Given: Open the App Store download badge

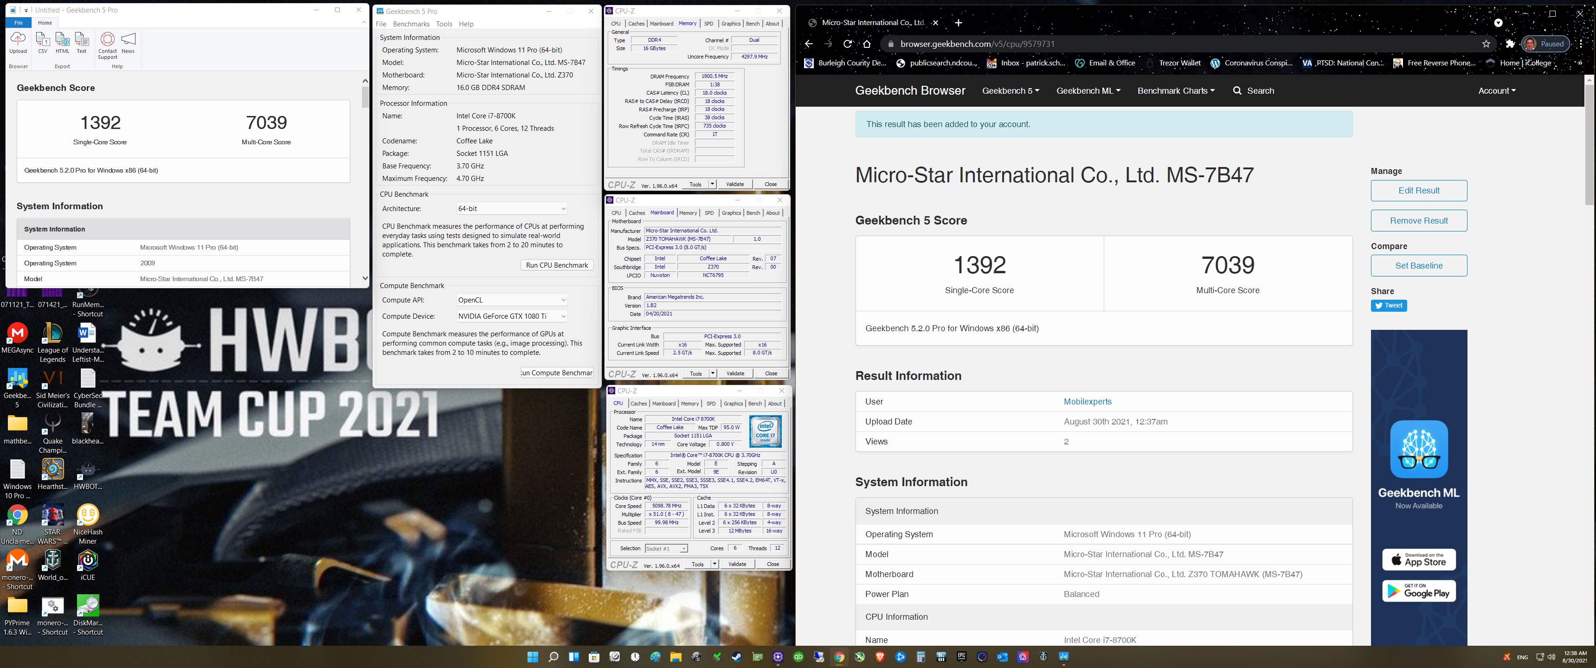Looking at the screenshot, I should tap(1419, 559).
